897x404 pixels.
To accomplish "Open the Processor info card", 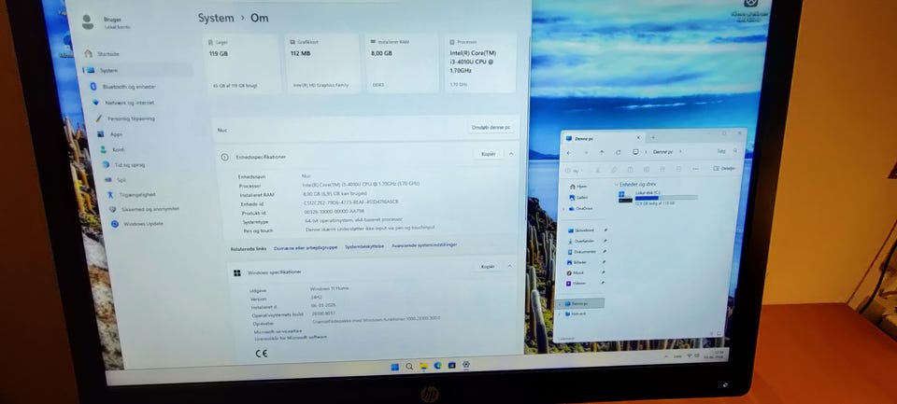I will 480,63.
